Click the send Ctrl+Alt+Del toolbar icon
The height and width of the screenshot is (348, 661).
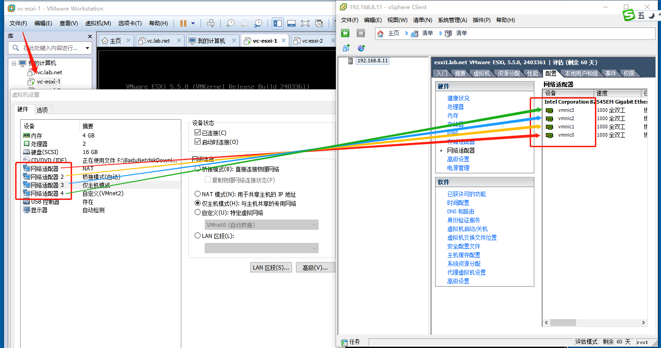211,23
